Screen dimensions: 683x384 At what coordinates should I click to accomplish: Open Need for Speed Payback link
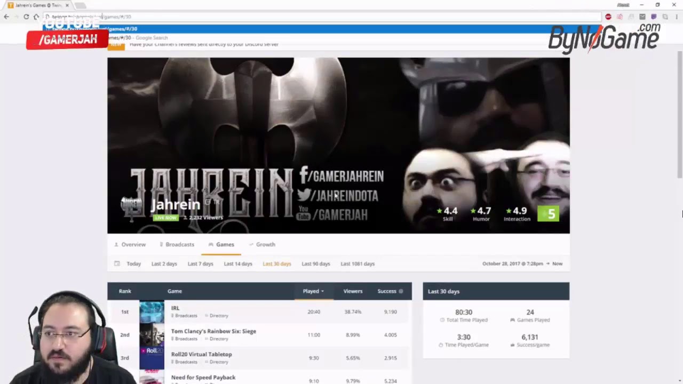[203, 377]
